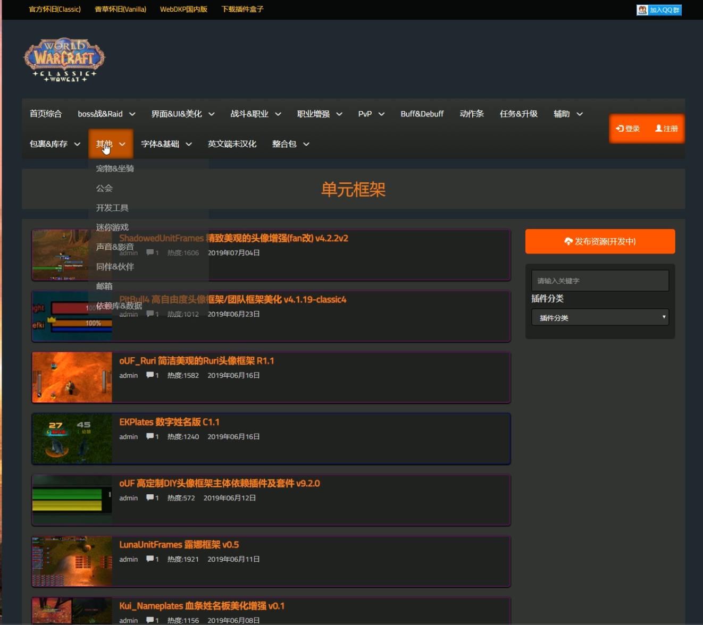Select 同伴&伙伴 from submenu
The image size is (703, 625).
coord(115,267)
